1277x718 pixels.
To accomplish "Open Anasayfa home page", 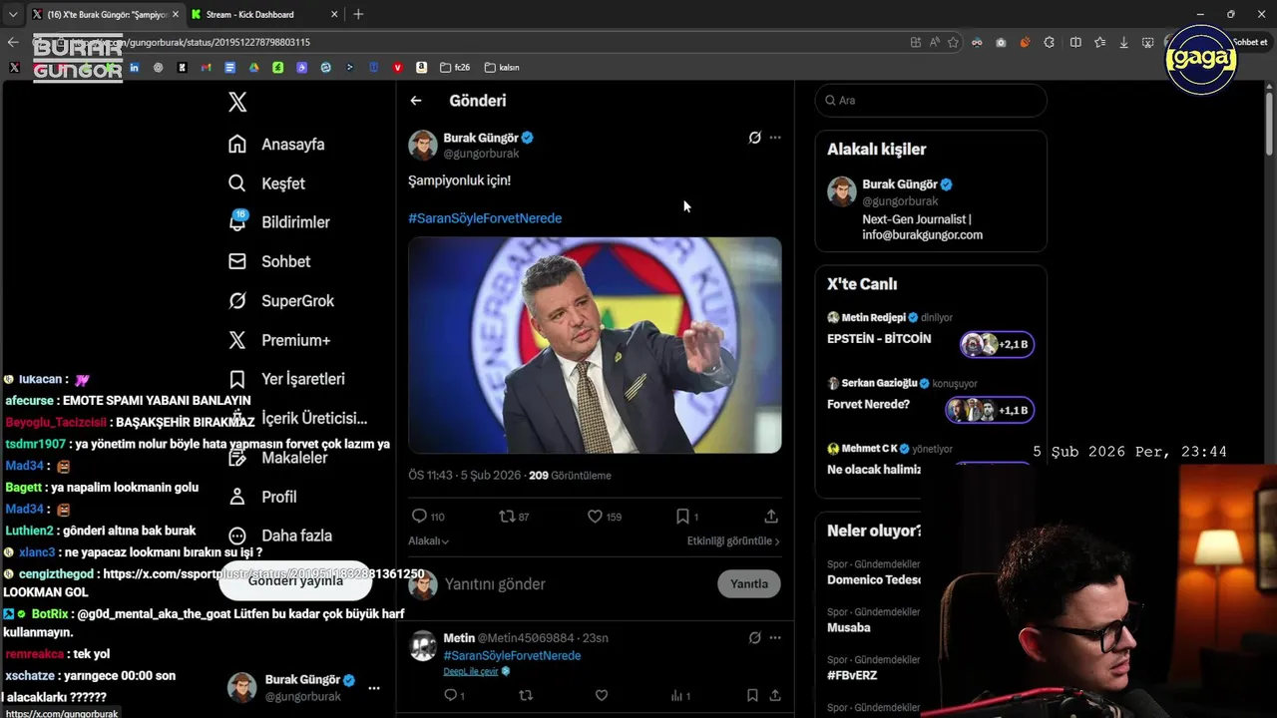I will [x=276, y=144].
